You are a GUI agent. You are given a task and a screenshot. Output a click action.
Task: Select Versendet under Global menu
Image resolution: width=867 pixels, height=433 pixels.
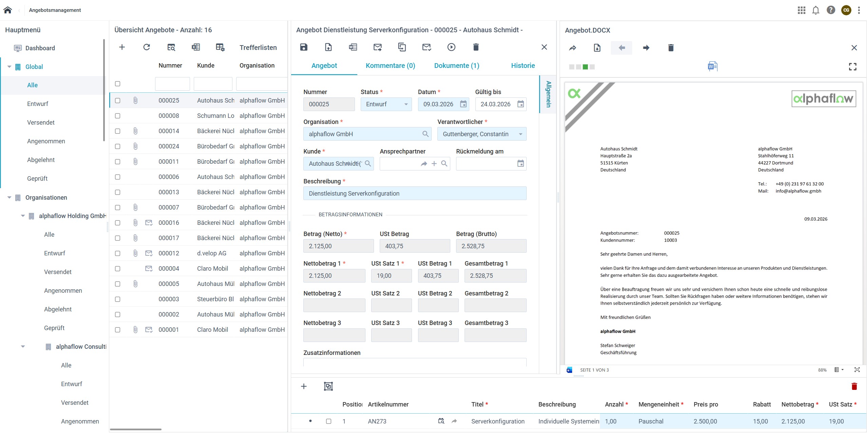click(x=41, y=122)
